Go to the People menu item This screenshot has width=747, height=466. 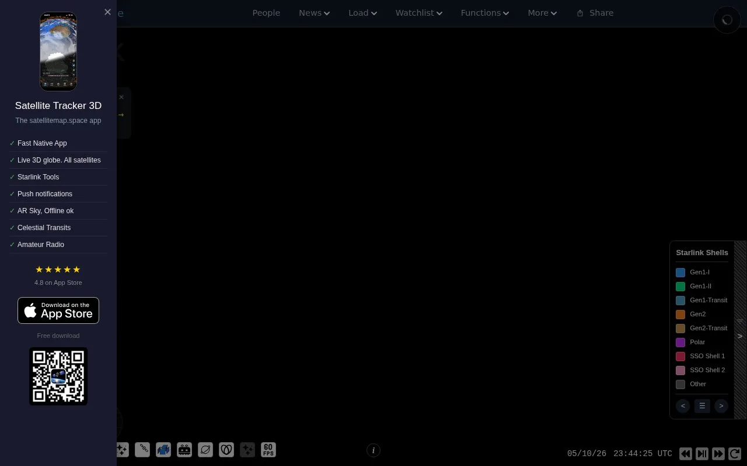pos(266,13)
